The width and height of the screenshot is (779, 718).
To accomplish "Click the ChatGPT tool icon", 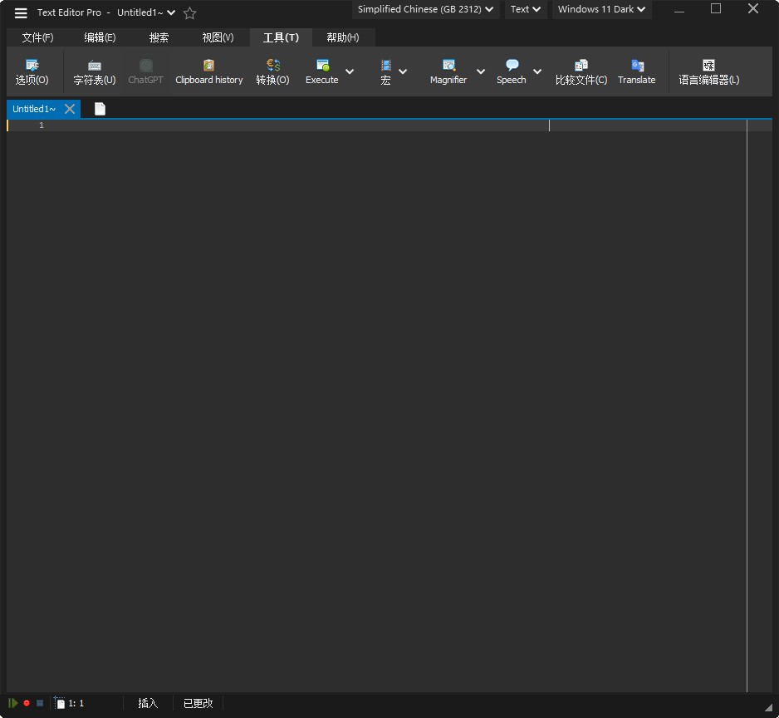I will [x=145, y=72].
